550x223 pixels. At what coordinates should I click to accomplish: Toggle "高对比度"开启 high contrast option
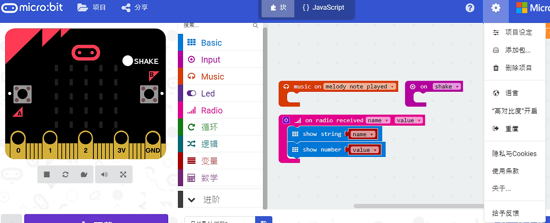click(514, 111)
